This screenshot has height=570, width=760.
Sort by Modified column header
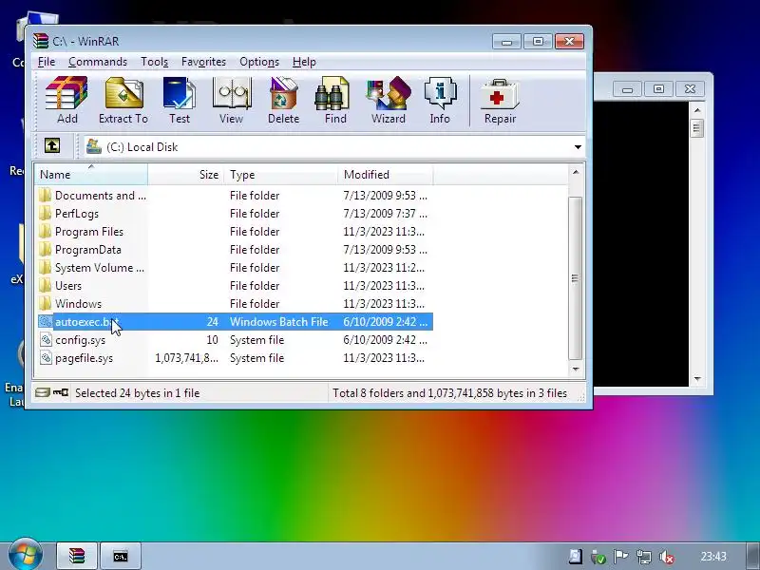(x=386, y=175)
